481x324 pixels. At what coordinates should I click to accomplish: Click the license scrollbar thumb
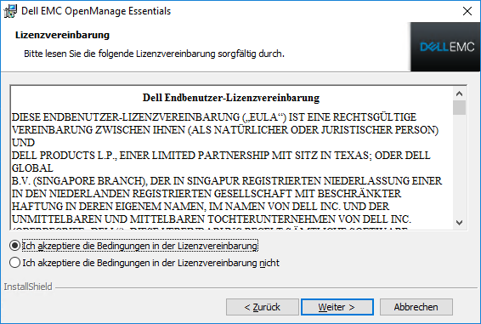click(x=459, y=107)
